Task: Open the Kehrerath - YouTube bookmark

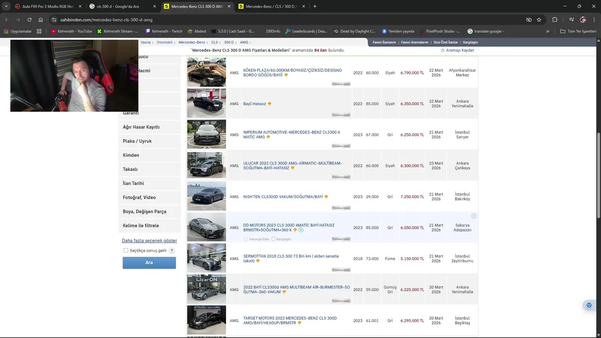Action: click(71, 31)
